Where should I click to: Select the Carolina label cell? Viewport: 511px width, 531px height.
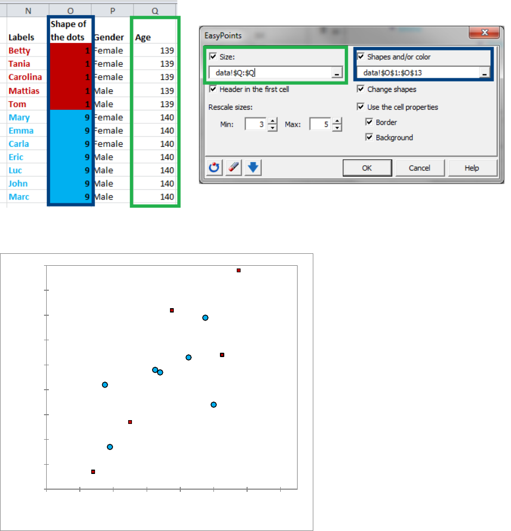point(28,77)
